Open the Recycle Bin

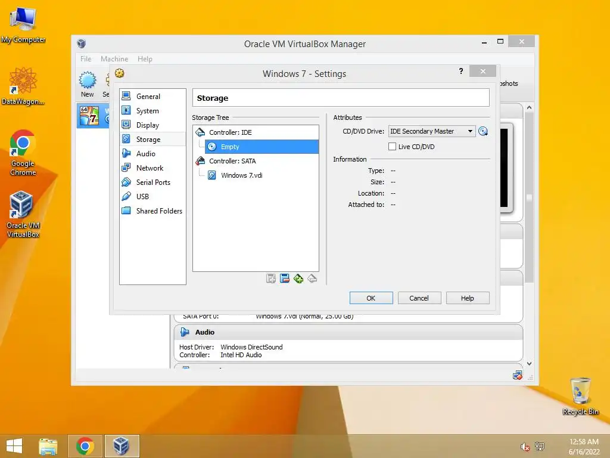pos(580,396)
